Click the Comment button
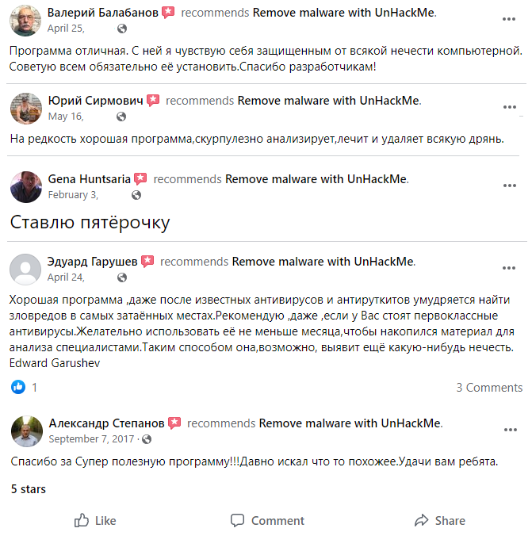Screen dimensions: 532x555 click(x=267, y=521)
